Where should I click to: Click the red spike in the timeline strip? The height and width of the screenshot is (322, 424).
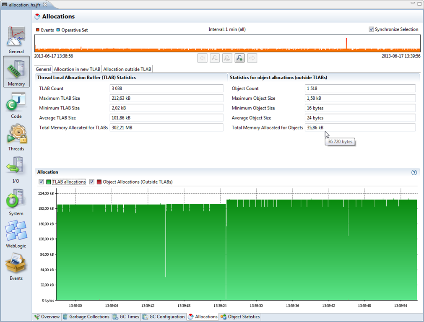click(x=346, y=42)
